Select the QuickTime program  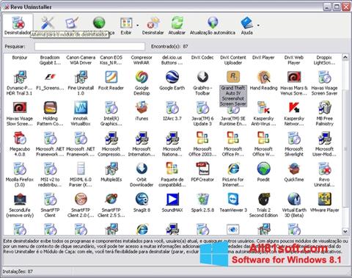tap(294, 172)
